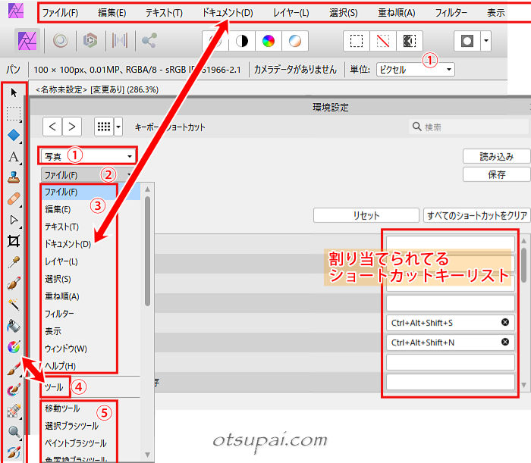Open the color wheel HSL adjustment icon
The height and width of the screenshot is (463, 531).
[x=267, y=41]
